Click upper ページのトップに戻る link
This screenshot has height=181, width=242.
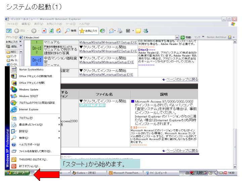pos(182,79)
